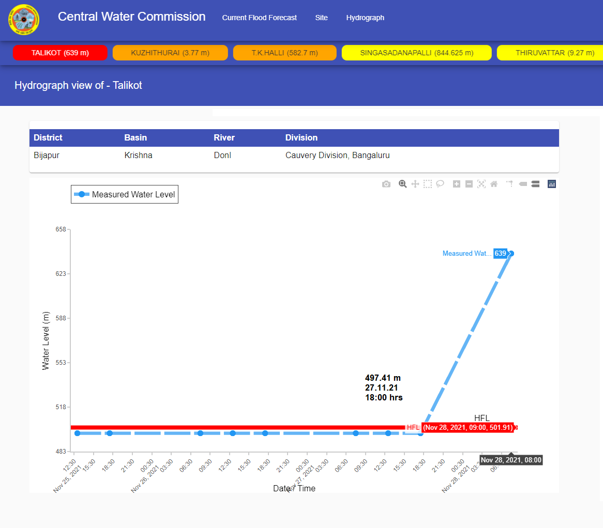The height and width of the screenshot is (528, 603).
Task: Open the Hydrograph menu item
Action: point(365,18)
